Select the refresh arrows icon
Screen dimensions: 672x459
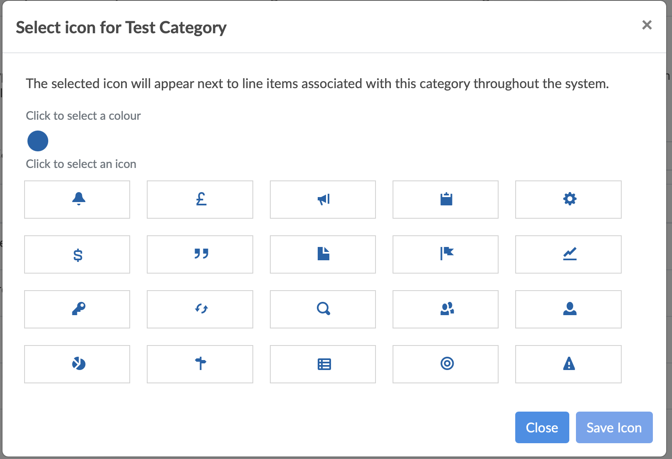point(200,309)
